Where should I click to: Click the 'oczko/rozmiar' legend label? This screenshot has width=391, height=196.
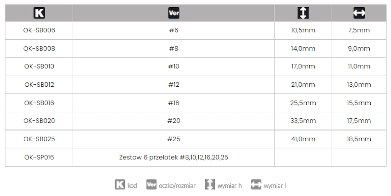177,186
